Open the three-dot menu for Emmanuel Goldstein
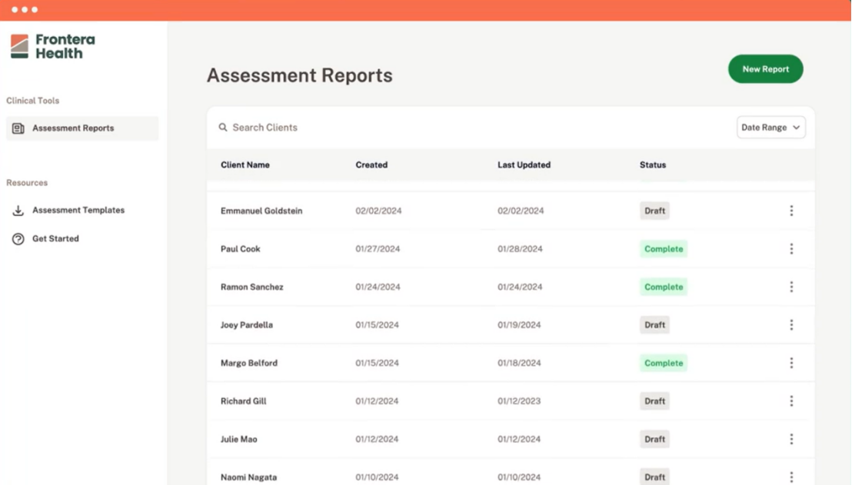 [x=791, y=211]
